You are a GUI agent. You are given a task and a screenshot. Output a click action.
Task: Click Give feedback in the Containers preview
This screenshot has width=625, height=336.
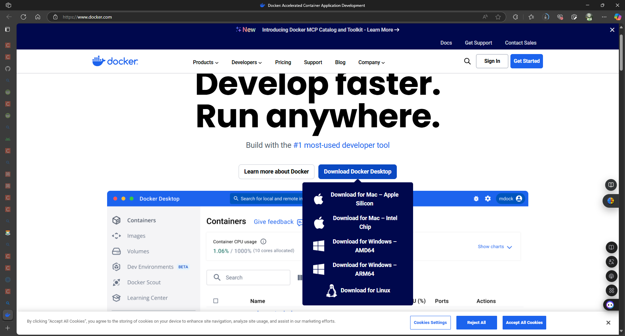coord(273,222)
